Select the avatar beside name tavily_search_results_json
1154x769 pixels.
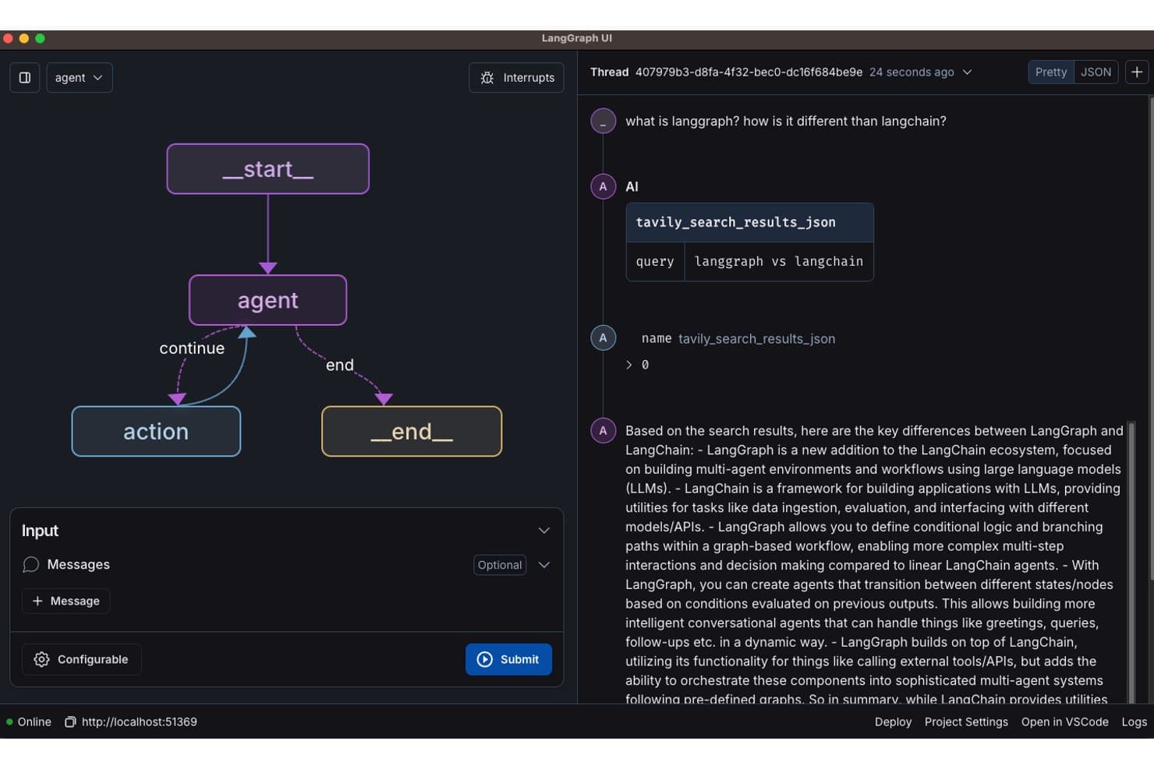coord(603,338)
